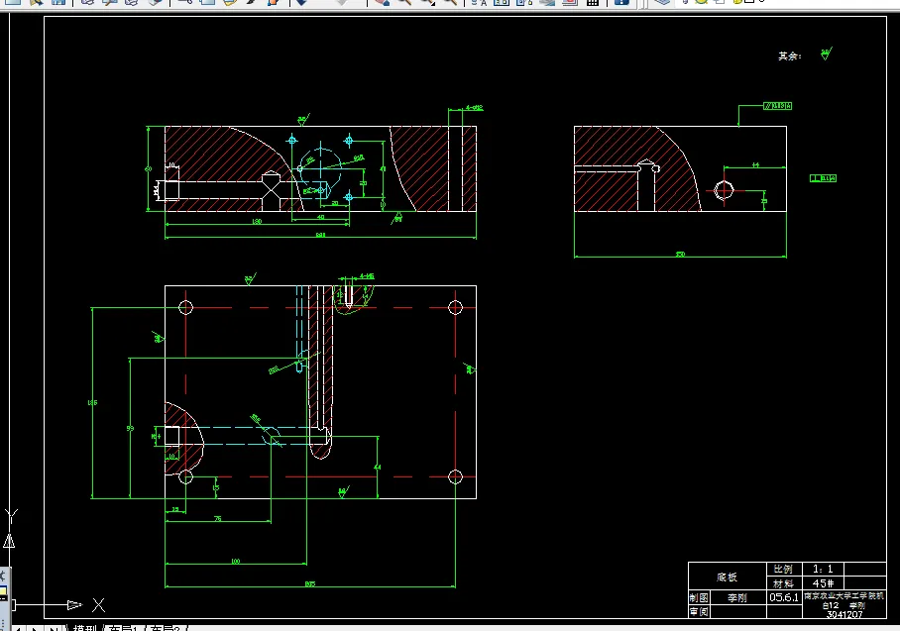This screenshot has width=900, height=631.
Task: Open the Layer Properties Manager icon
Action: pyautogui.click(x=662, y=2)
